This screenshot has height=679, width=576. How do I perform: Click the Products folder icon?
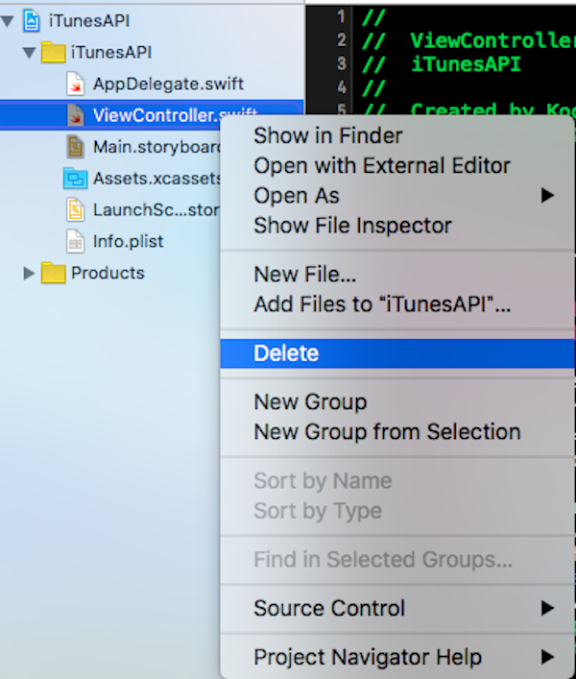click(53, 273)
